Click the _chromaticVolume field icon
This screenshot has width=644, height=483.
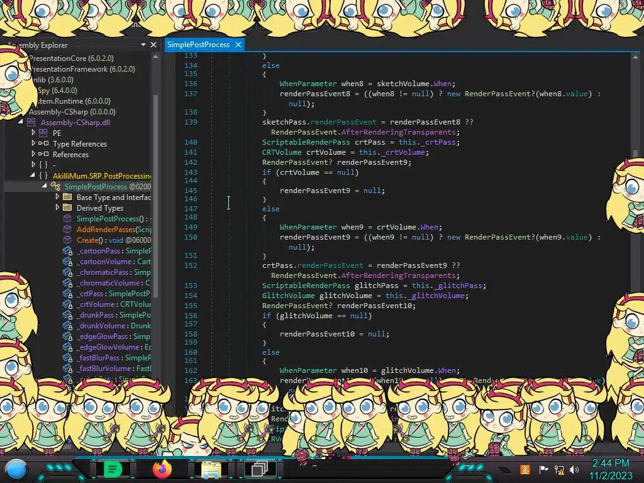(x=68, y=282)
